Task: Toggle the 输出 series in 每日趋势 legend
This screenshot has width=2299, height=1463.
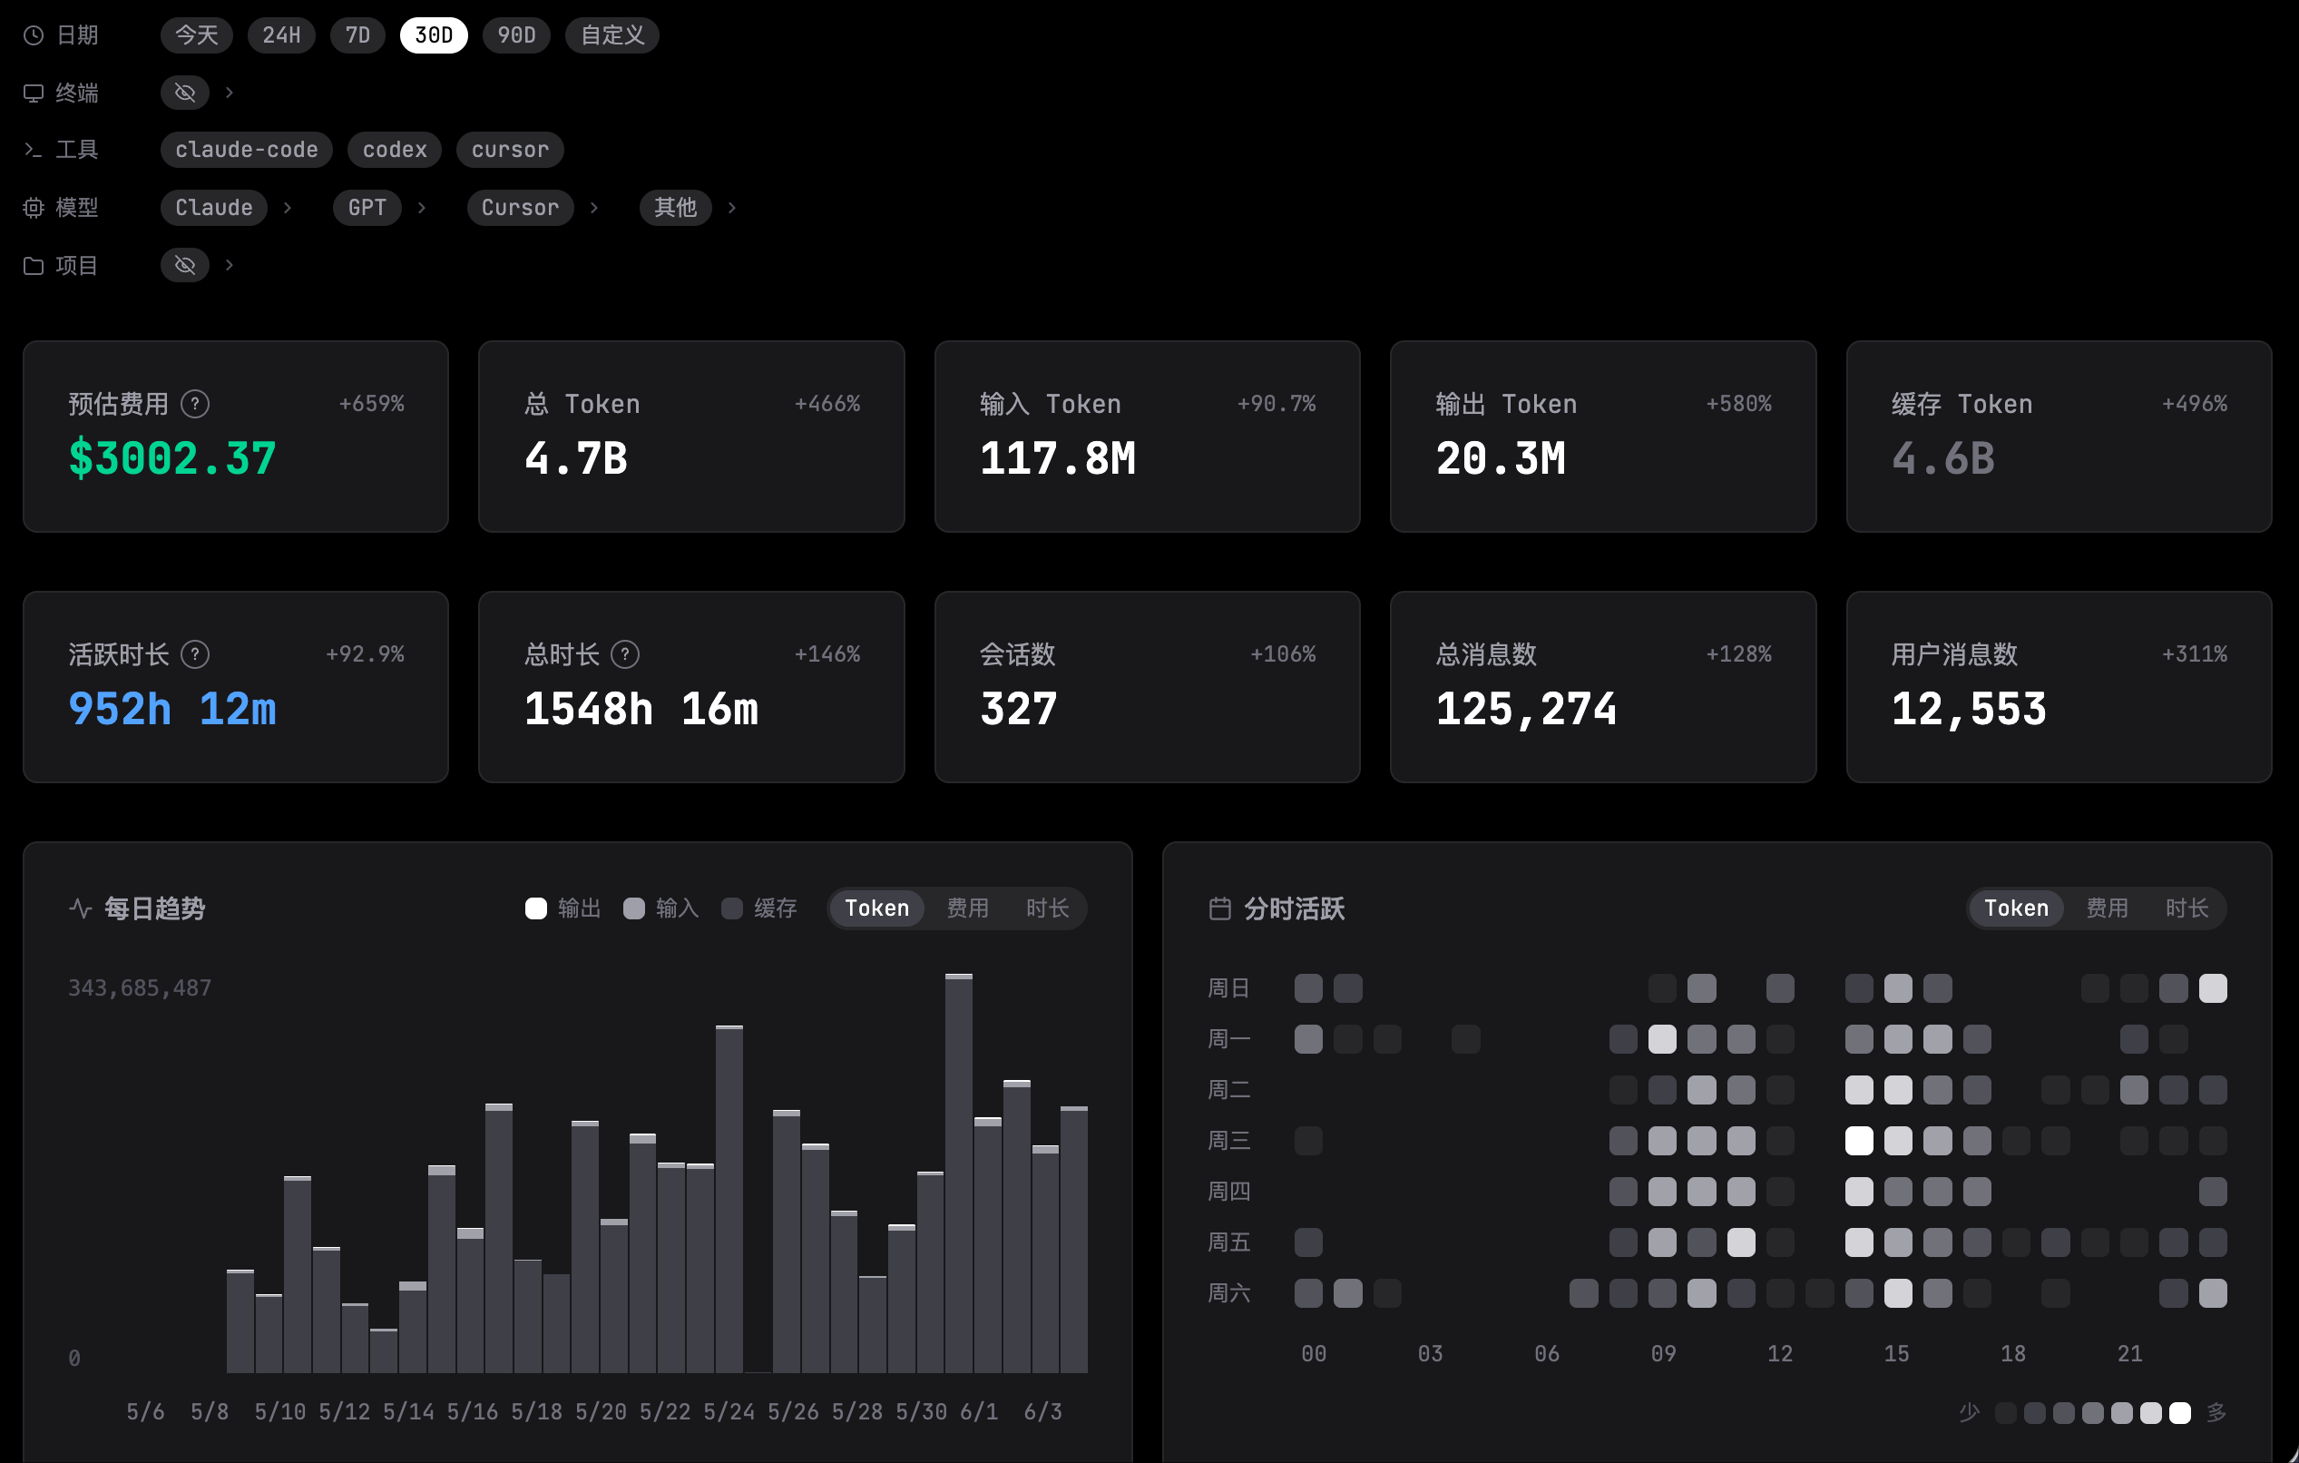Action: pos(563,908)
